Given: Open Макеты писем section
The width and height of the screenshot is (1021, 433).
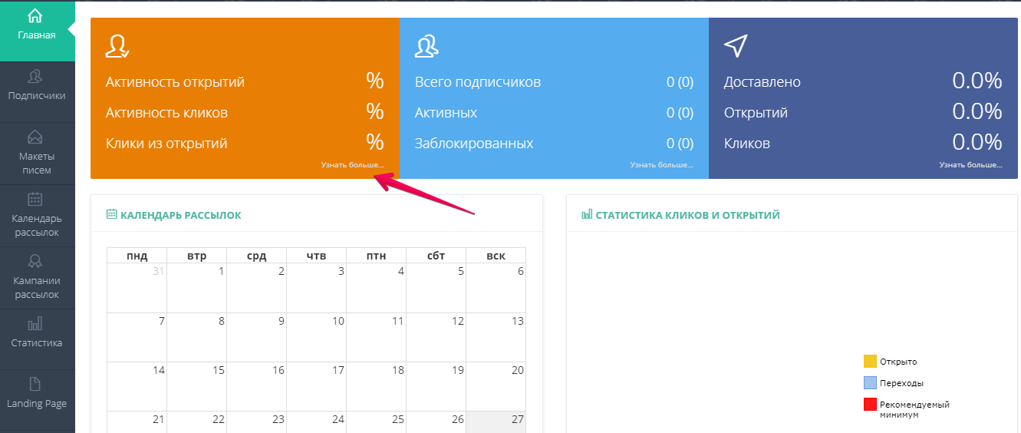Looking at the screenshot, I should click(x=37, y=154).
